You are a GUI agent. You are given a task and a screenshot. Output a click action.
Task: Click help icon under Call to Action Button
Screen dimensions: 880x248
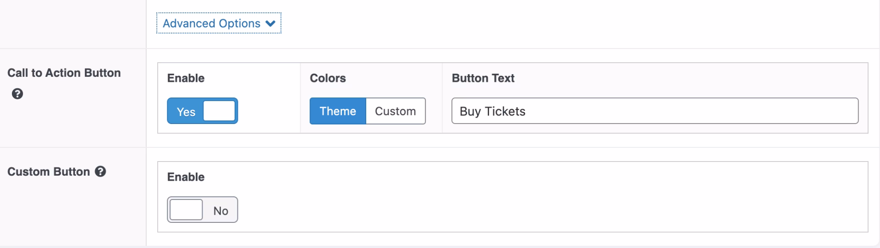coord(17,94)
